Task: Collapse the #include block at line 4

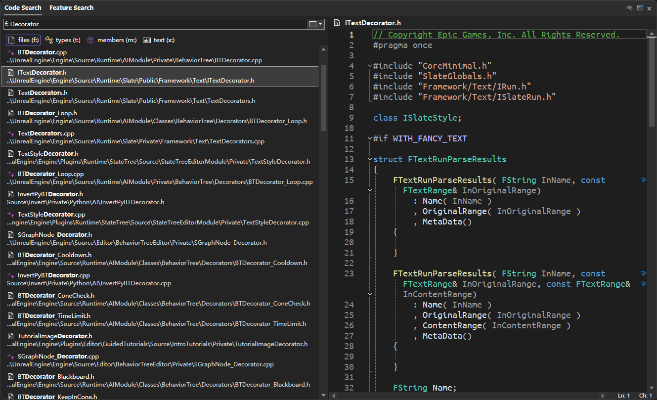Action: [x=369, y=66]
